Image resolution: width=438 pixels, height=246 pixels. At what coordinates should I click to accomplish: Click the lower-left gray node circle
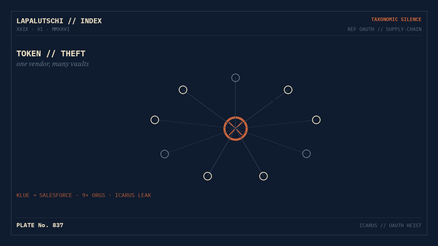pos(165,154)
